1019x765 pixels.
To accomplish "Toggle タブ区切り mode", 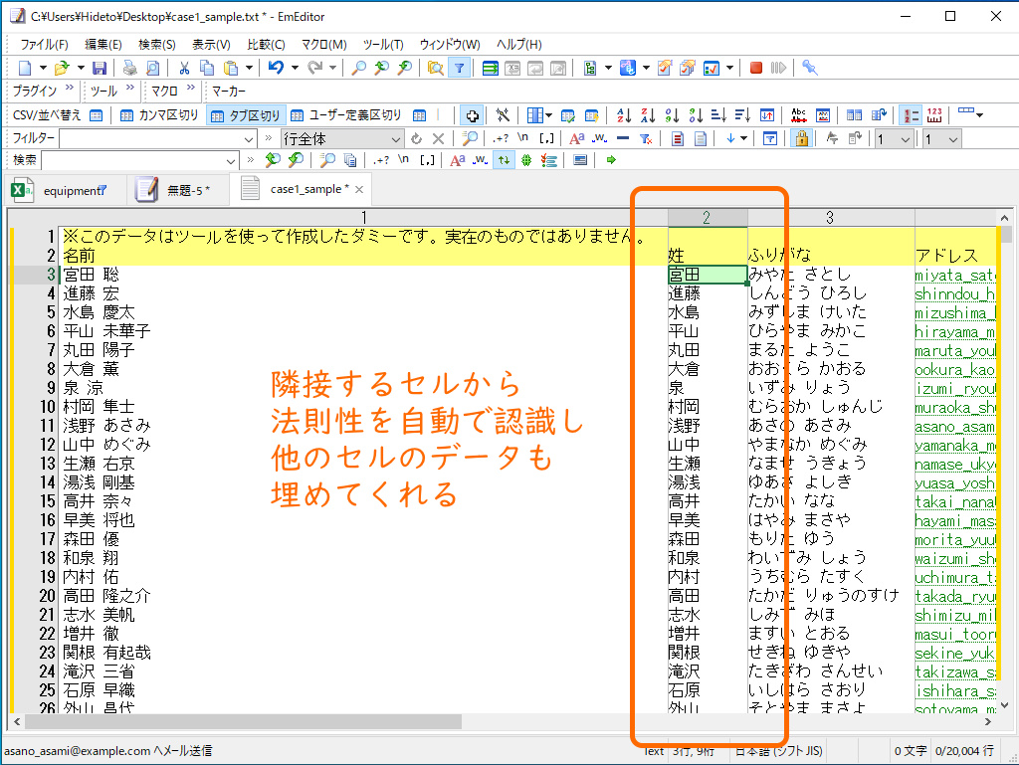I will (x=246, y=115).
